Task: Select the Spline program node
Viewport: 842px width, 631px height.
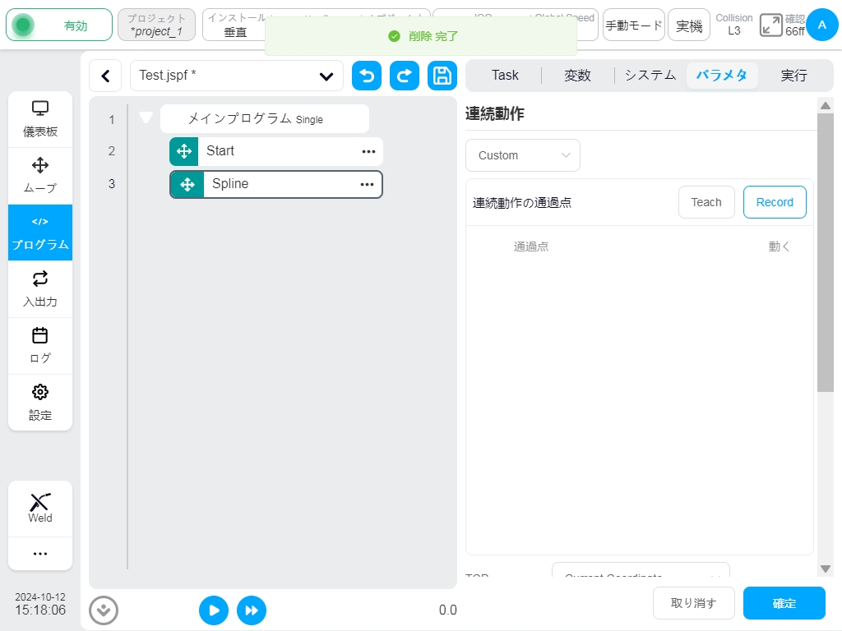Action: (276, 185)
